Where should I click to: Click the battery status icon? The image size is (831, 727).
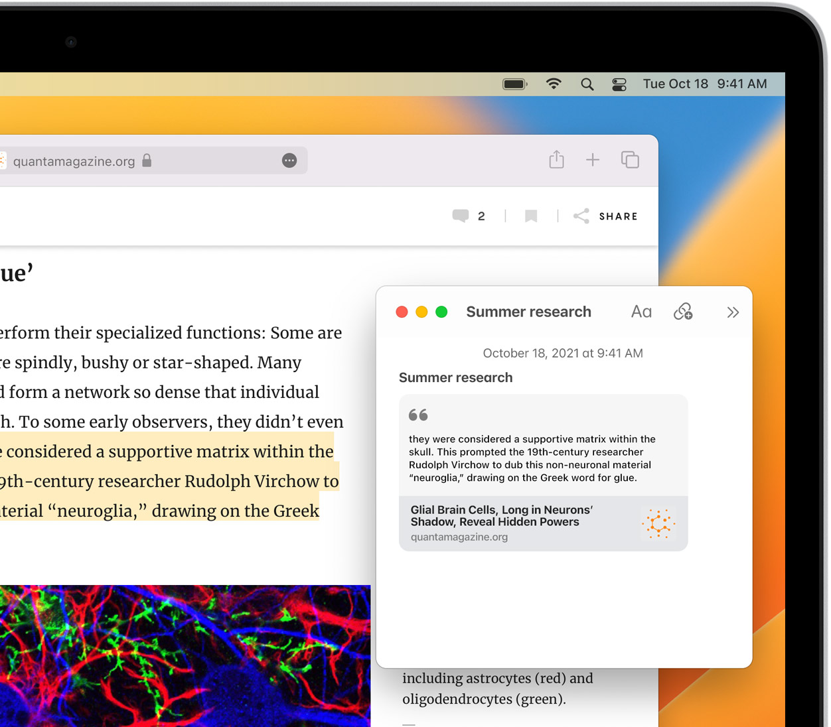click(x=515, y=84)
